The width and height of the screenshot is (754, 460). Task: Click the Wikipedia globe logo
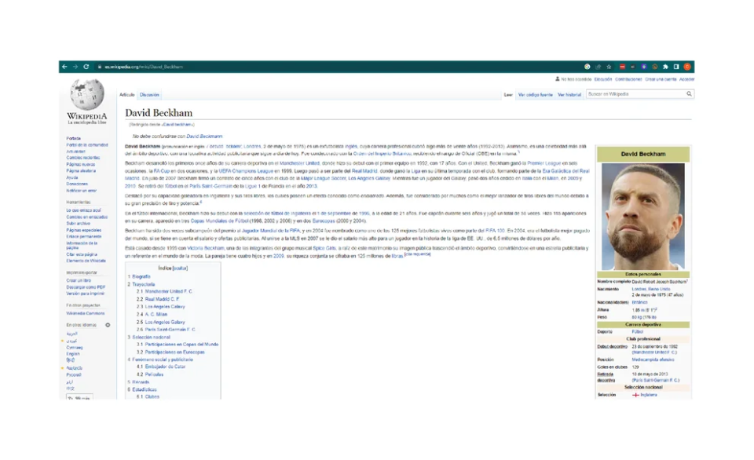click(86, 94)
